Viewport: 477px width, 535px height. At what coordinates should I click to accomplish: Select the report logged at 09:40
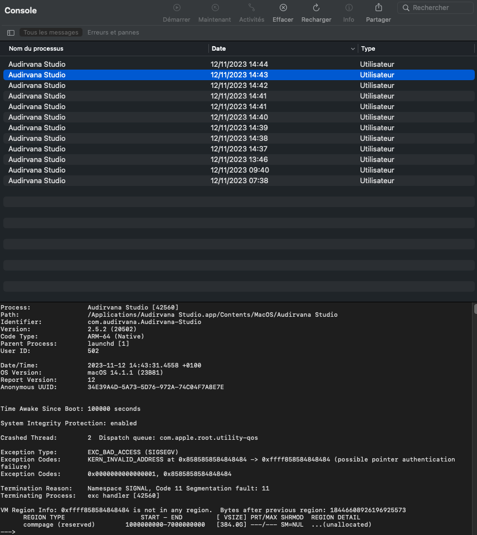(x=239, y=170)
